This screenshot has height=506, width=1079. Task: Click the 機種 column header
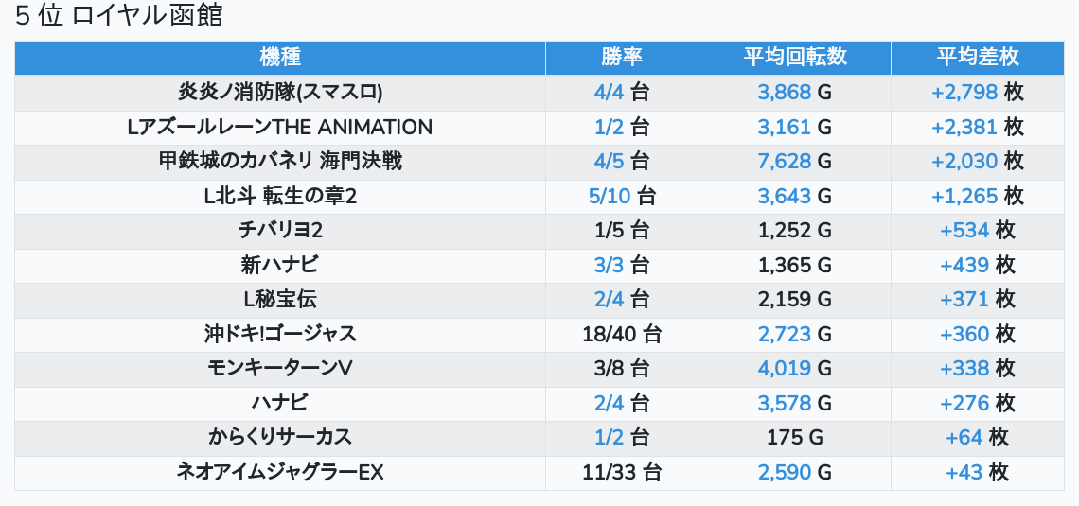(x=279, y=57)
